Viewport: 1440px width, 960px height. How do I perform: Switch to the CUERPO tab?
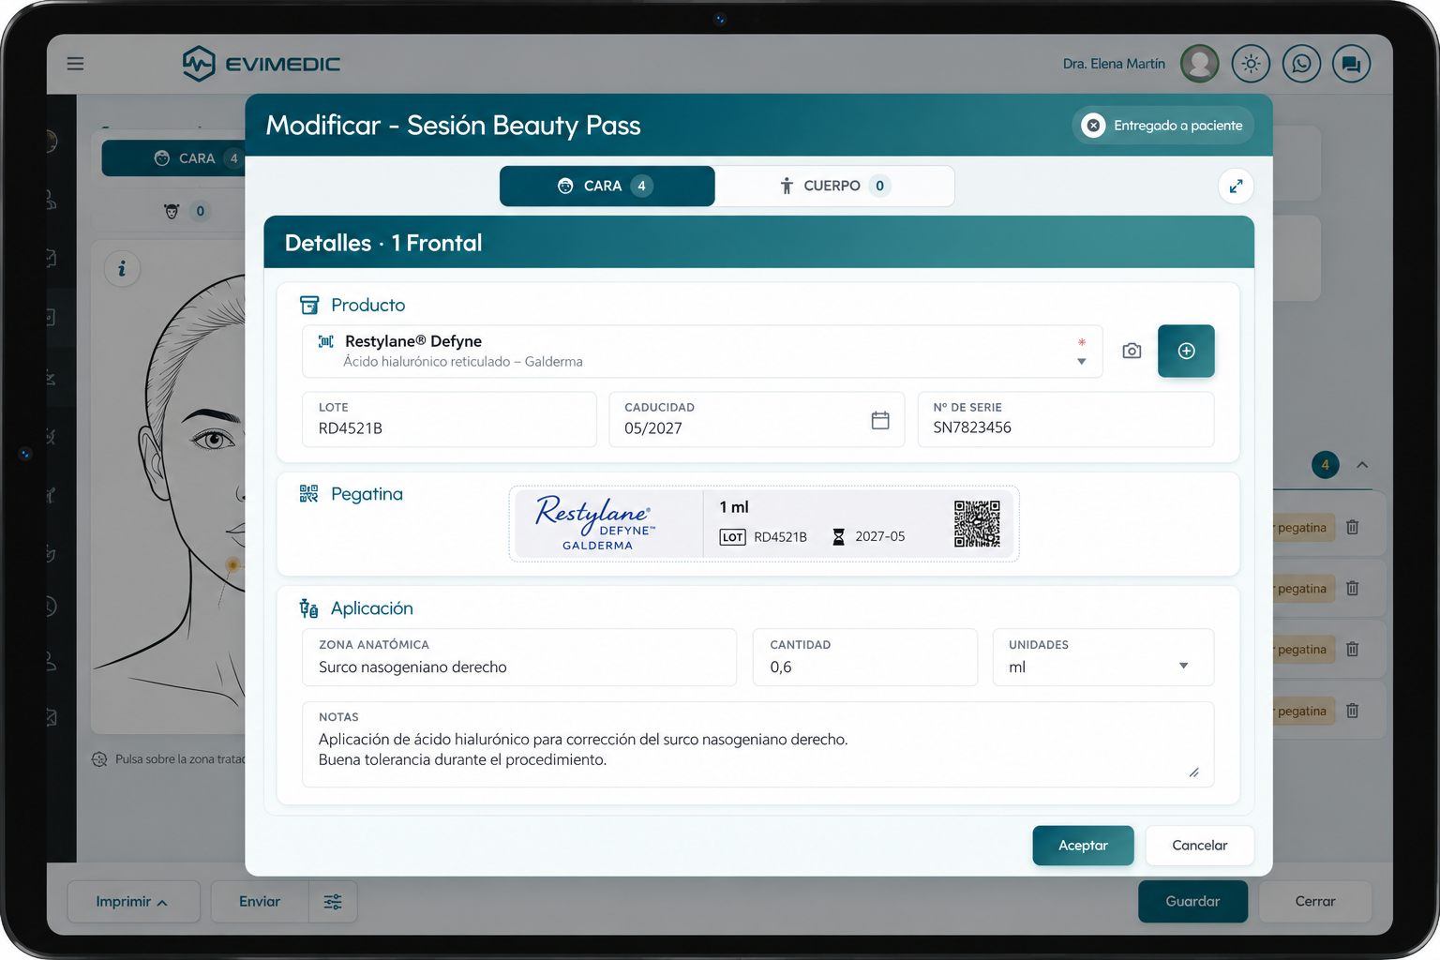pyautogui.click(x=834, y=186)
